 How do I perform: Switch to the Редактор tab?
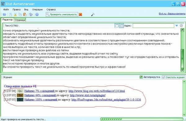click(x=7, y=20)
